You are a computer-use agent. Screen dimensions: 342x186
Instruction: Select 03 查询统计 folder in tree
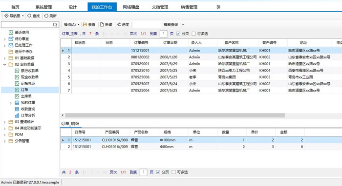click(x=24, y=122)
